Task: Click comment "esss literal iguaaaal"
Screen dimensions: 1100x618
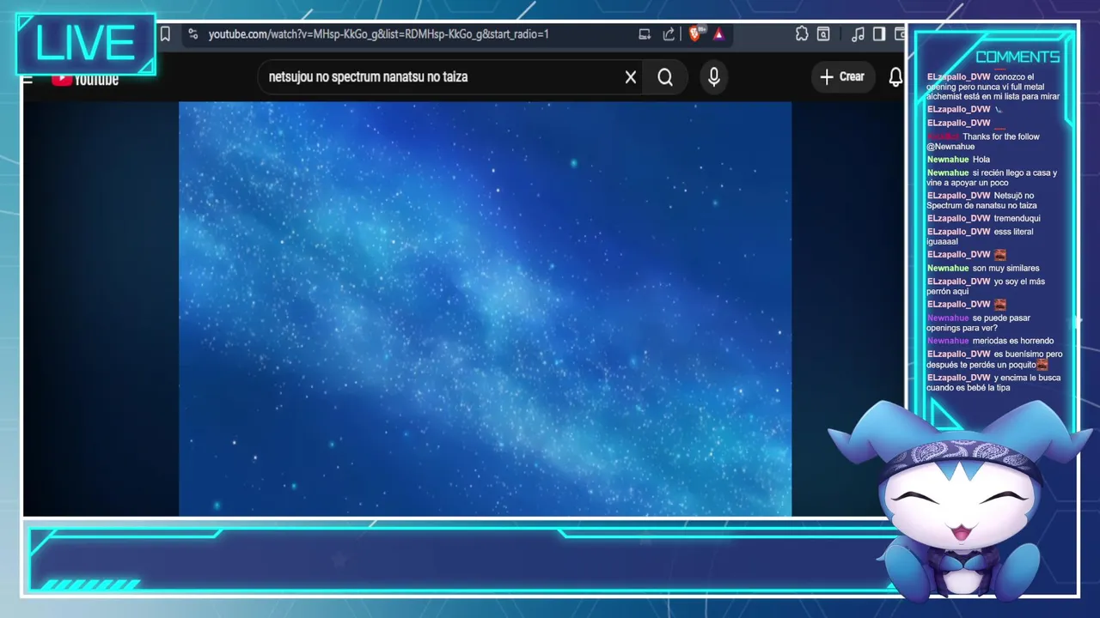Action: pyautogui.click(x=980, y=237)
